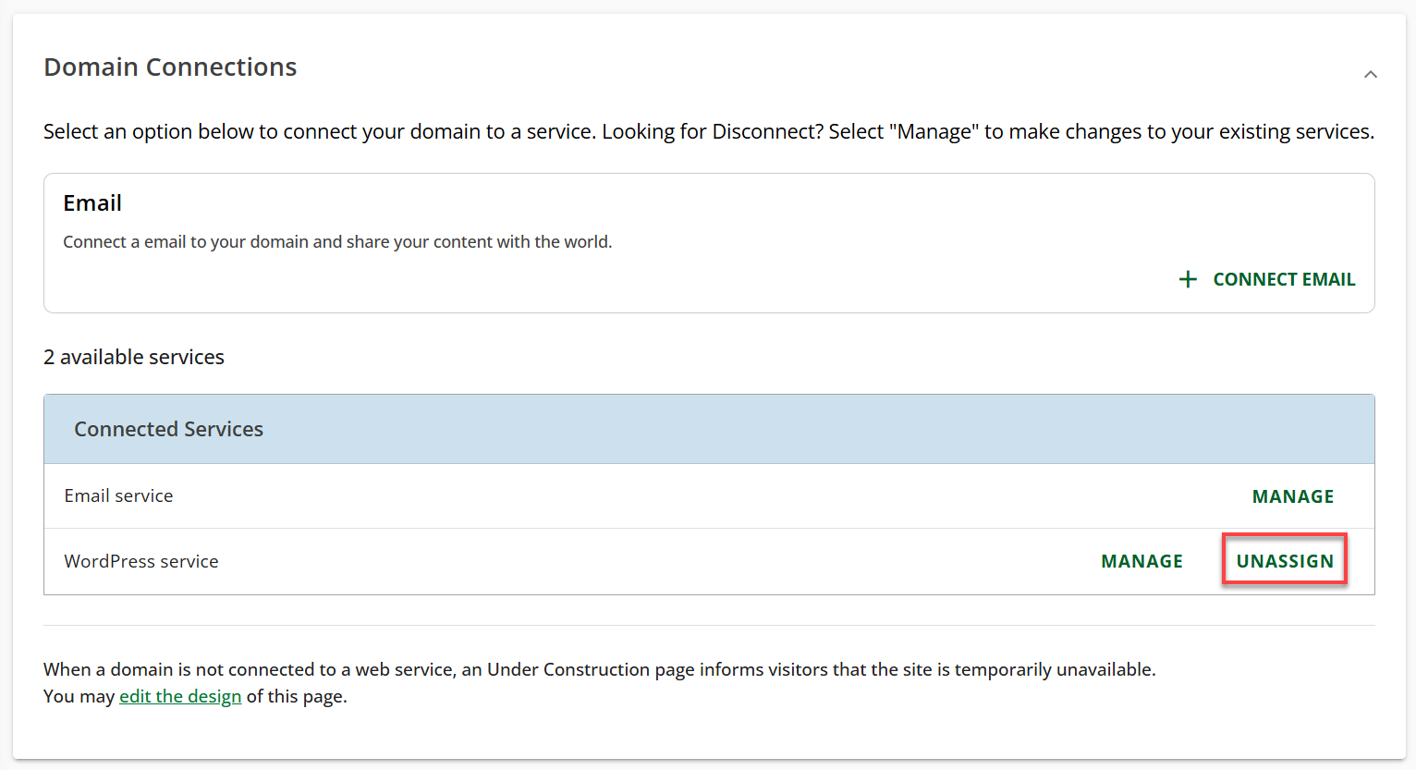1416x770 pixels.
Task: Click the 'WordPress service' row label
Action: pos(141,561)
